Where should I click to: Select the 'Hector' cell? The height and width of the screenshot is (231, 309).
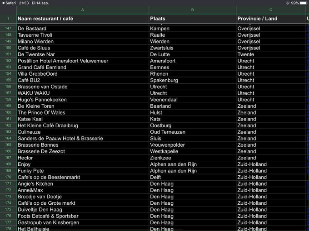(83, 158)
